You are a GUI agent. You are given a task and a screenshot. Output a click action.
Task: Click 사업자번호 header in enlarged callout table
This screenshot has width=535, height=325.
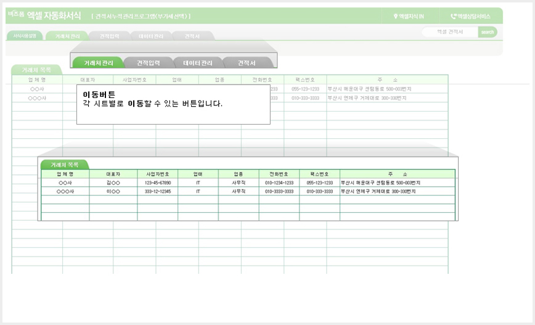pyautogui.click(x=158, y=174)
